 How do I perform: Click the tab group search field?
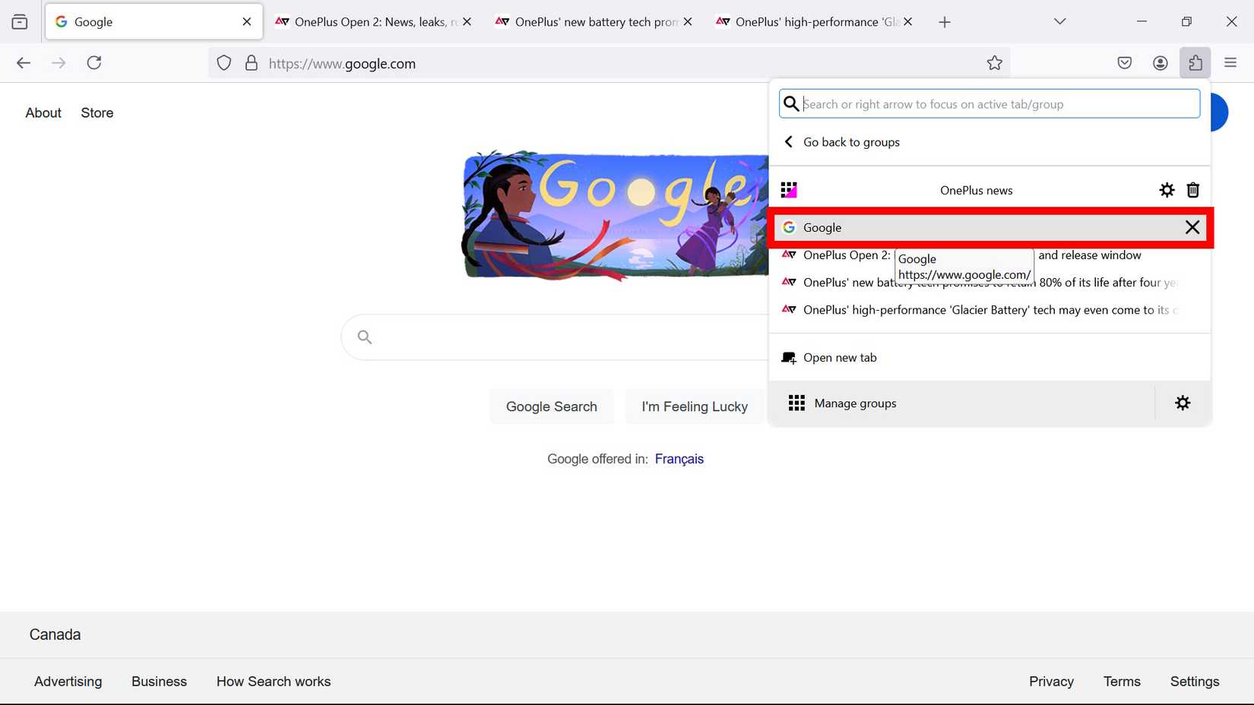pyautogui.click(x=988, y=103)
